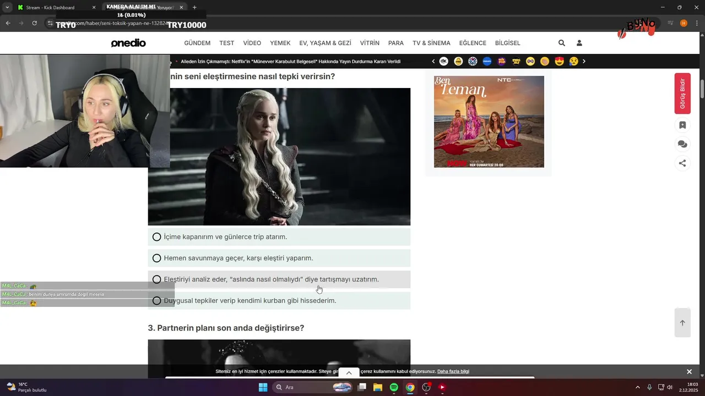Viewport: 705px width, 396px height.
Task: Open the Windows Start menu
Action: click(263, 387)
